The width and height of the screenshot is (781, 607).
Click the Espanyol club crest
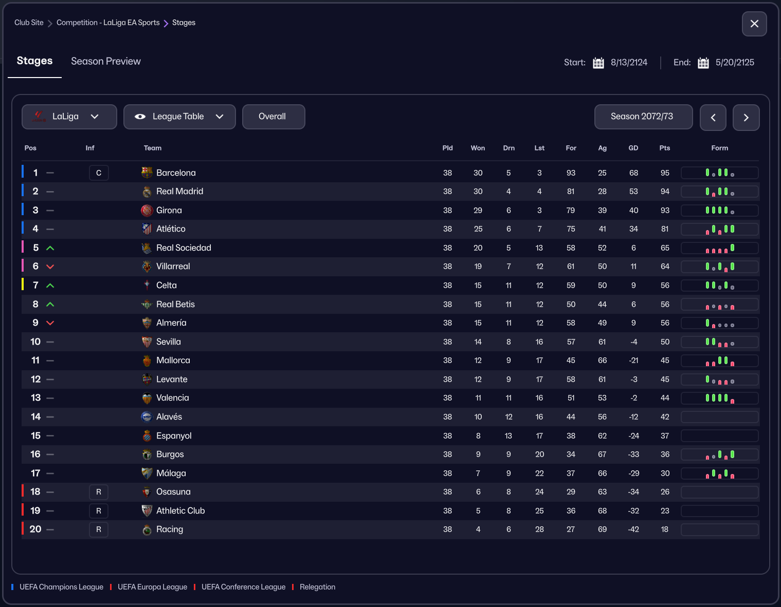[147, 435]
